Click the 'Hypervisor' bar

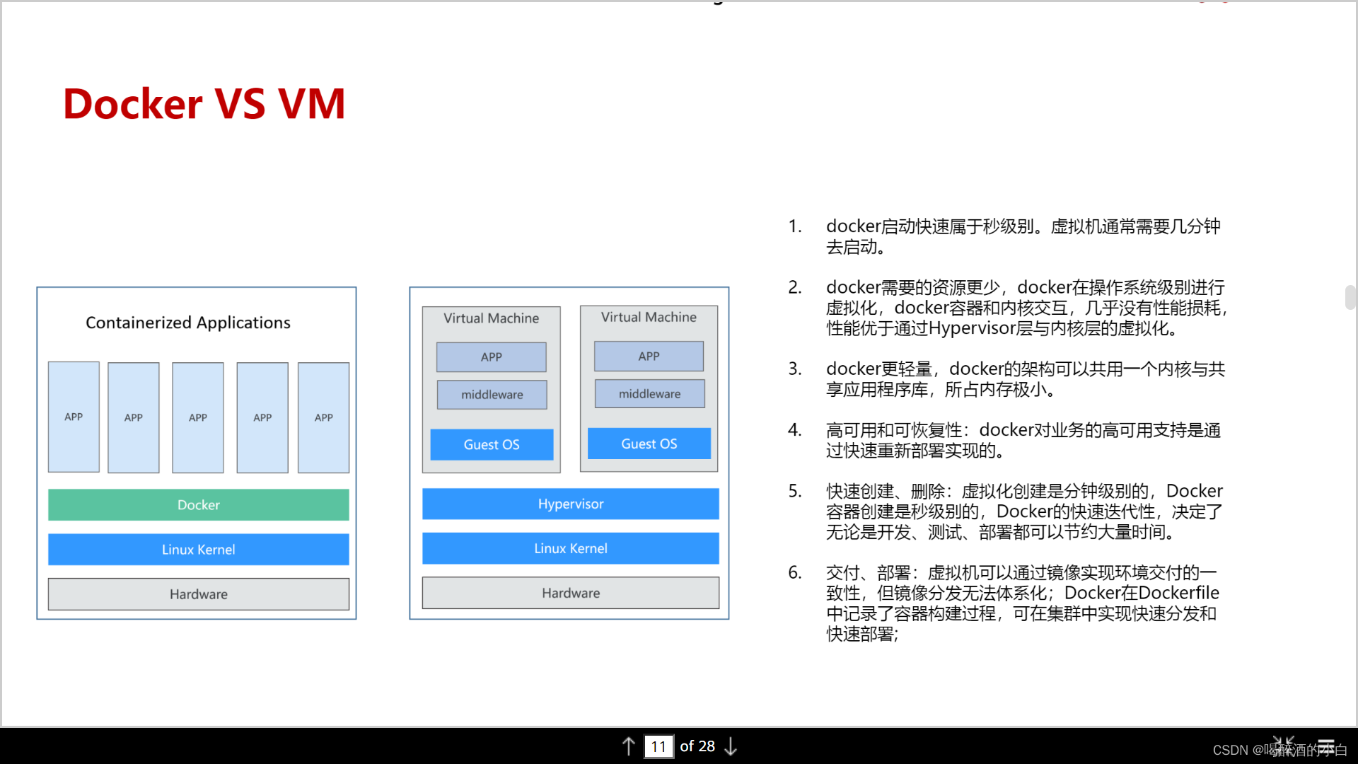(571, 504)
